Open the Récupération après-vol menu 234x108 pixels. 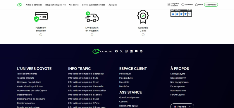point(55,5)
